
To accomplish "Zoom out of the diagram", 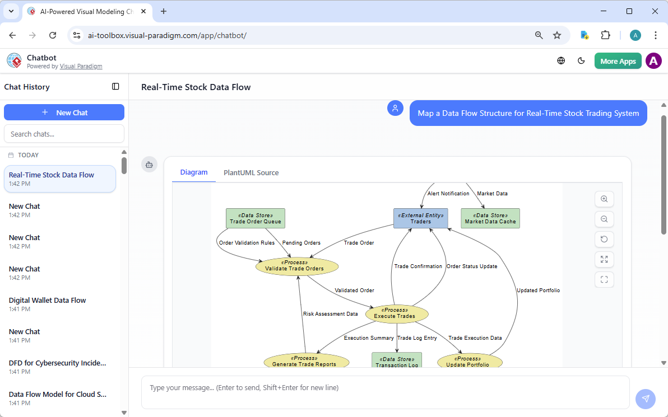I will [x=604, y=219].
